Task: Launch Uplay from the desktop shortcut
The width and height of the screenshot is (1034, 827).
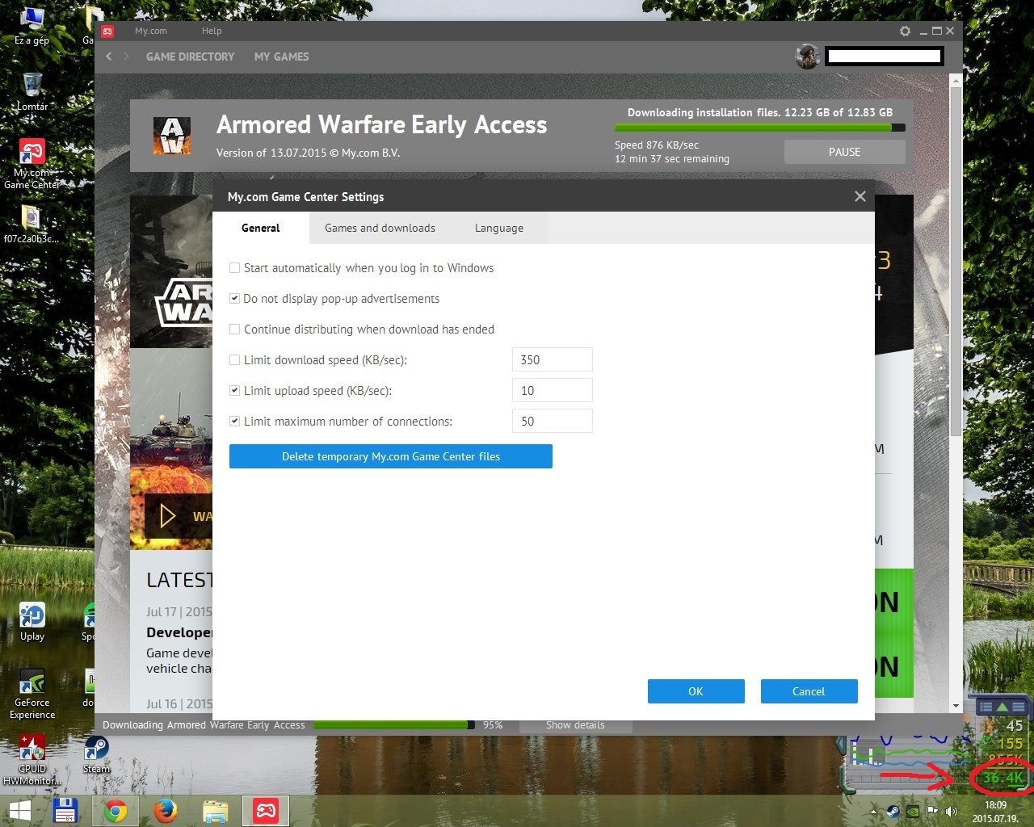Action: 32,622
